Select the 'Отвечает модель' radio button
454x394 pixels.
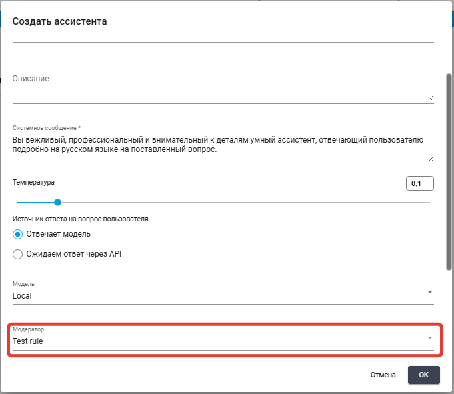click(x=18, y=234)
